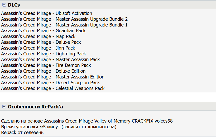The image size is (216, 137).
Task: Click the DLCs section header
Action: pyautogui.click(x=14, y=5)
